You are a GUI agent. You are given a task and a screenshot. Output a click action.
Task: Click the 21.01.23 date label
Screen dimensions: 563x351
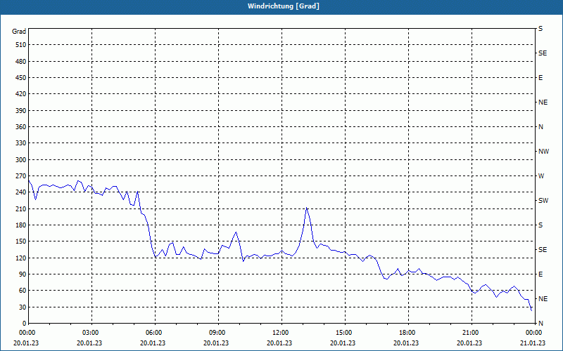click(533, 343)
